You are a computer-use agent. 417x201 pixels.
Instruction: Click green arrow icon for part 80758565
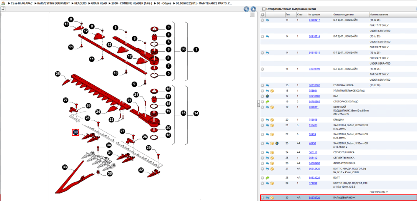[267, 102]
